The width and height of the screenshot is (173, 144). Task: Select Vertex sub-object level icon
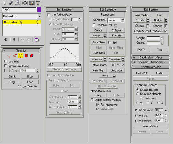click(9, 56)
